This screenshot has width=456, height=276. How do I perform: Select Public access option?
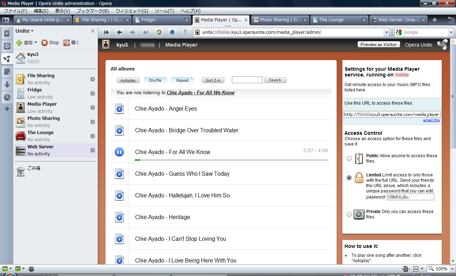pos(349,159)
